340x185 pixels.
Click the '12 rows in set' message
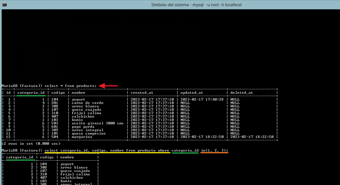31,144
